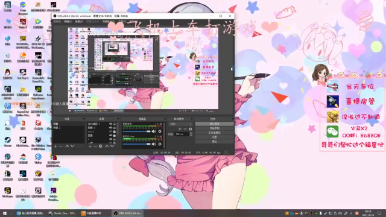Open File menu in OBS
The width and height of the screenshot is (386, 217).
tap(57, 22)
